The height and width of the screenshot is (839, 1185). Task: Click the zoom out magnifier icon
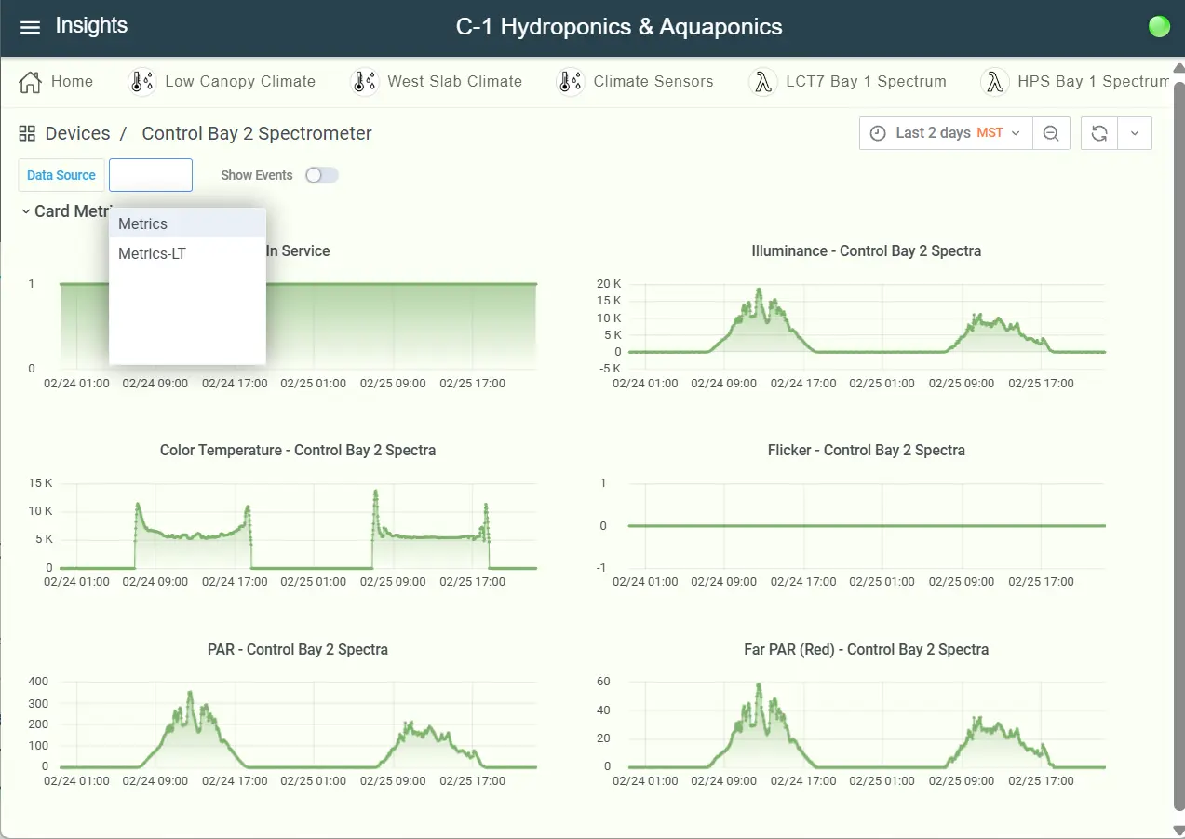click(1051, 133)
